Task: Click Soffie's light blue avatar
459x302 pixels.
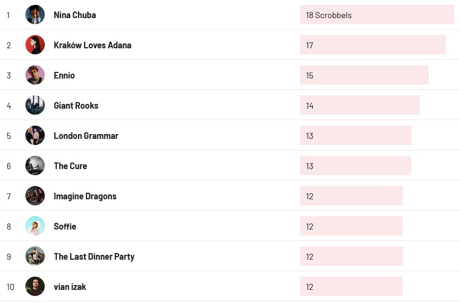Action: pyautogui.click(x=35, y=226)
